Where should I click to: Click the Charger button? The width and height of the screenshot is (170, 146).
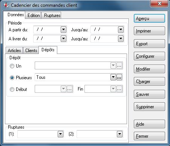coord(149,81)
